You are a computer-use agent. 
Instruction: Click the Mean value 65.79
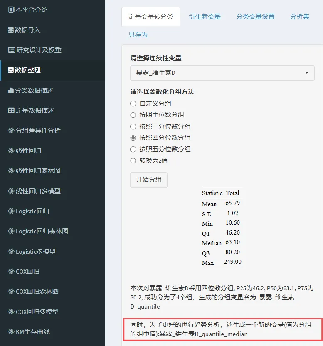232,203
